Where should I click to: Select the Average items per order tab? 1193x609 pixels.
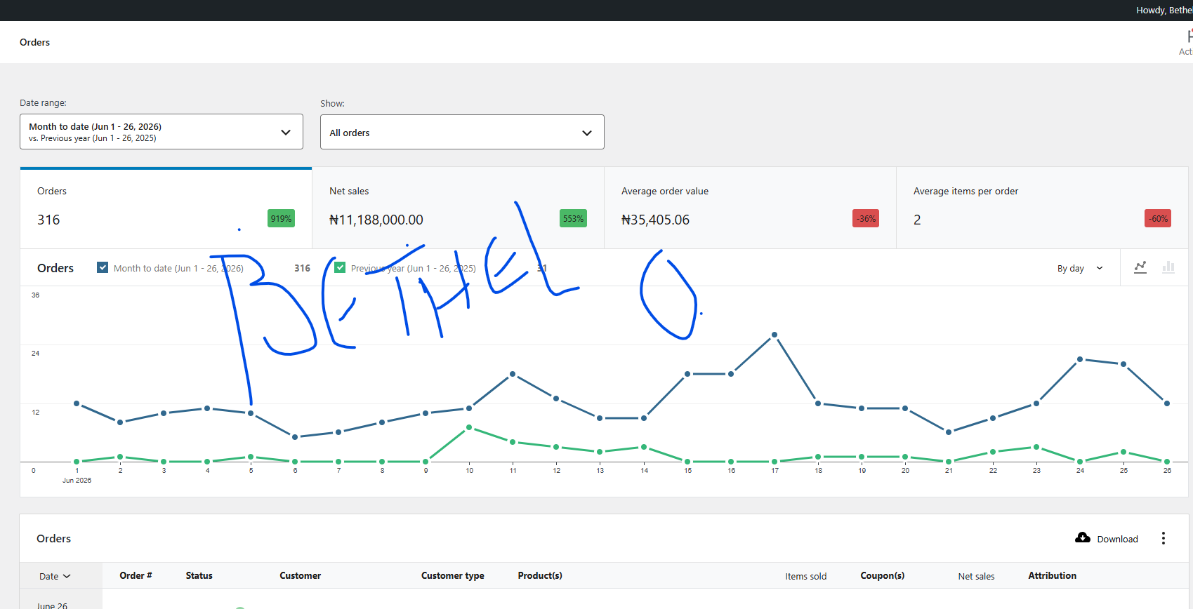click(x=1042, y=208)
